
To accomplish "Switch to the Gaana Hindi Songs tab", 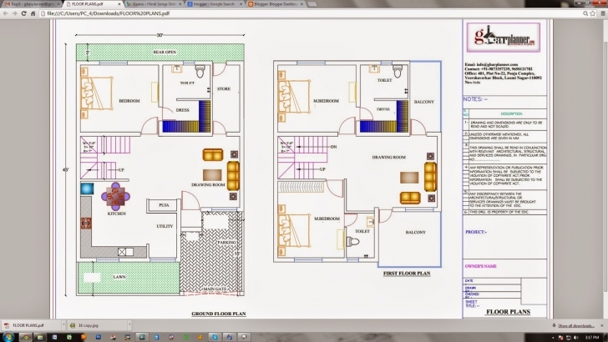I will click(x=154, y=4).
